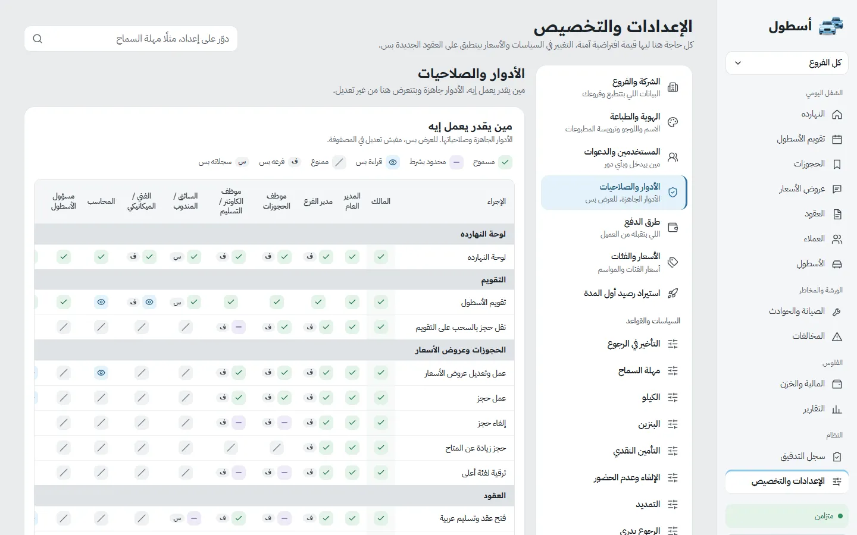Click the متزامن sync status badge
This screenshot has width=857, height=535.
click(x=787, y=516)
